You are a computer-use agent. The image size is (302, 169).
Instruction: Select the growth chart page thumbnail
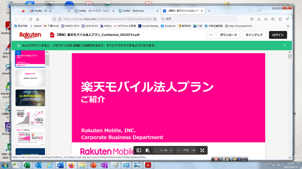(30, 117)
